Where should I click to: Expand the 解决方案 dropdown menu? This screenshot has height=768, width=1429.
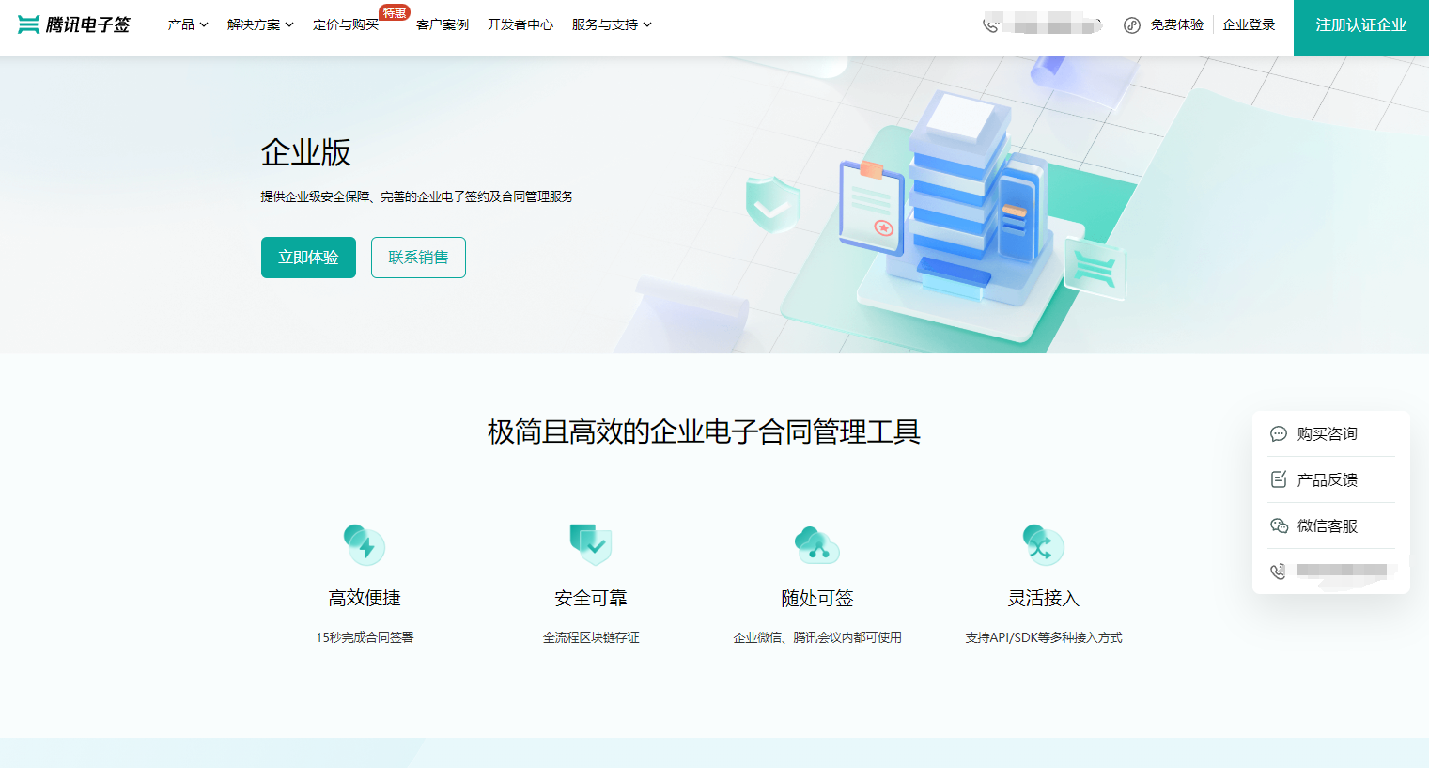coord(260,24)
